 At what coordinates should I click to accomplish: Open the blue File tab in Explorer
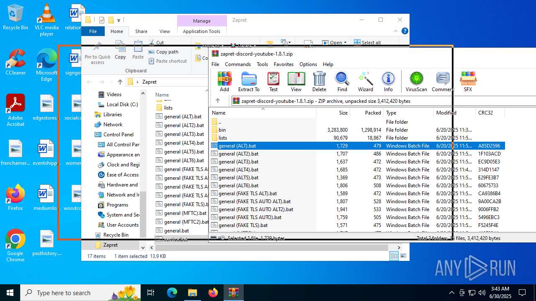[93, 31]
